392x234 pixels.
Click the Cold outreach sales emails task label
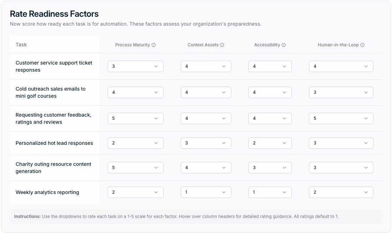51,92
